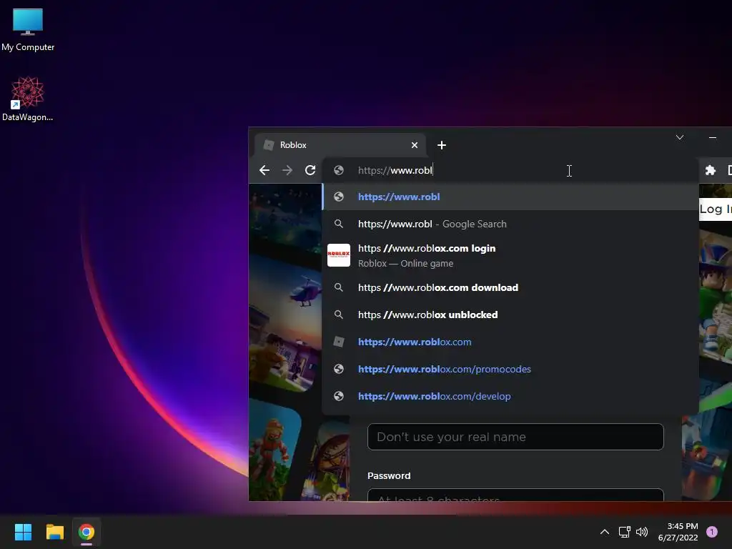Minimize the Chrome window
The width and height of the screenshot is (732, 549).
(x=713, y=137)
